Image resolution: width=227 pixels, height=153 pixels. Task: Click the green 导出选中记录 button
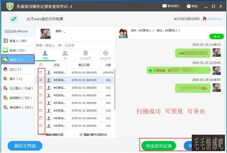pyautogui.click(x=159, y=146)
